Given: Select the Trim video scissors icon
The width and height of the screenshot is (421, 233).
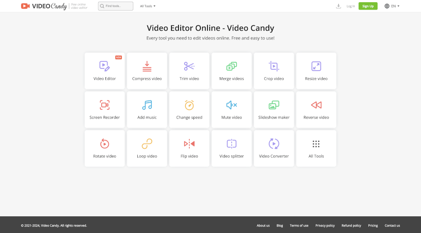Looking at the screenshot, I should (x=189, y=66).
